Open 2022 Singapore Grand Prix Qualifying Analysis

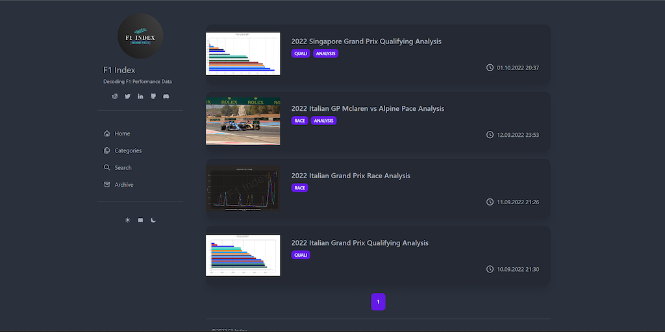[x=366, y=41]
